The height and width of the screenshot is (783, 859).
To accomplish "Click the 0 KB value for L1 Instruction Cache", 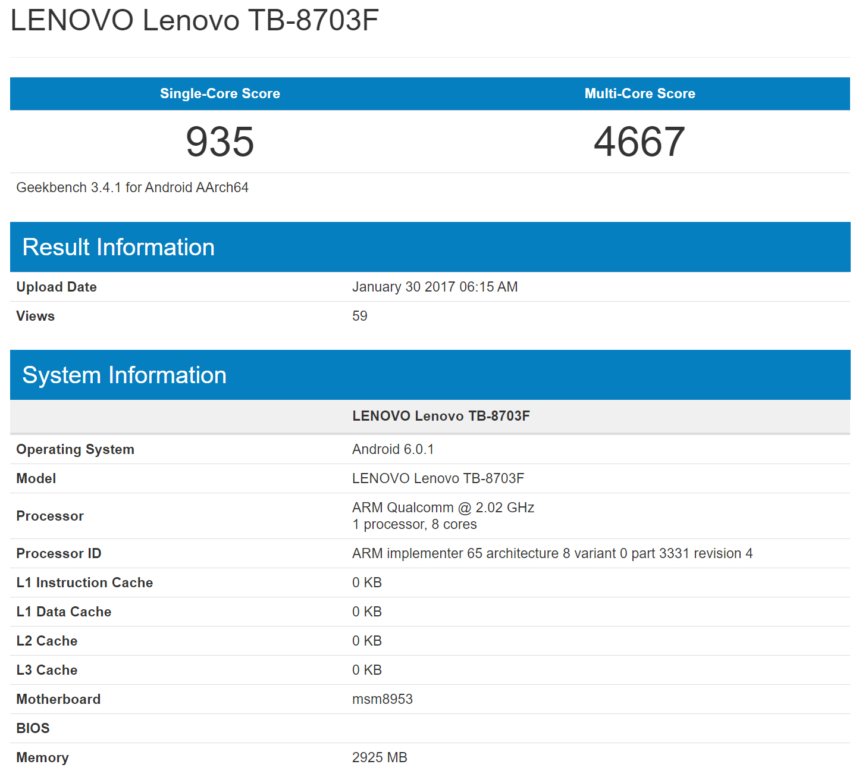I will coord(367,582).
